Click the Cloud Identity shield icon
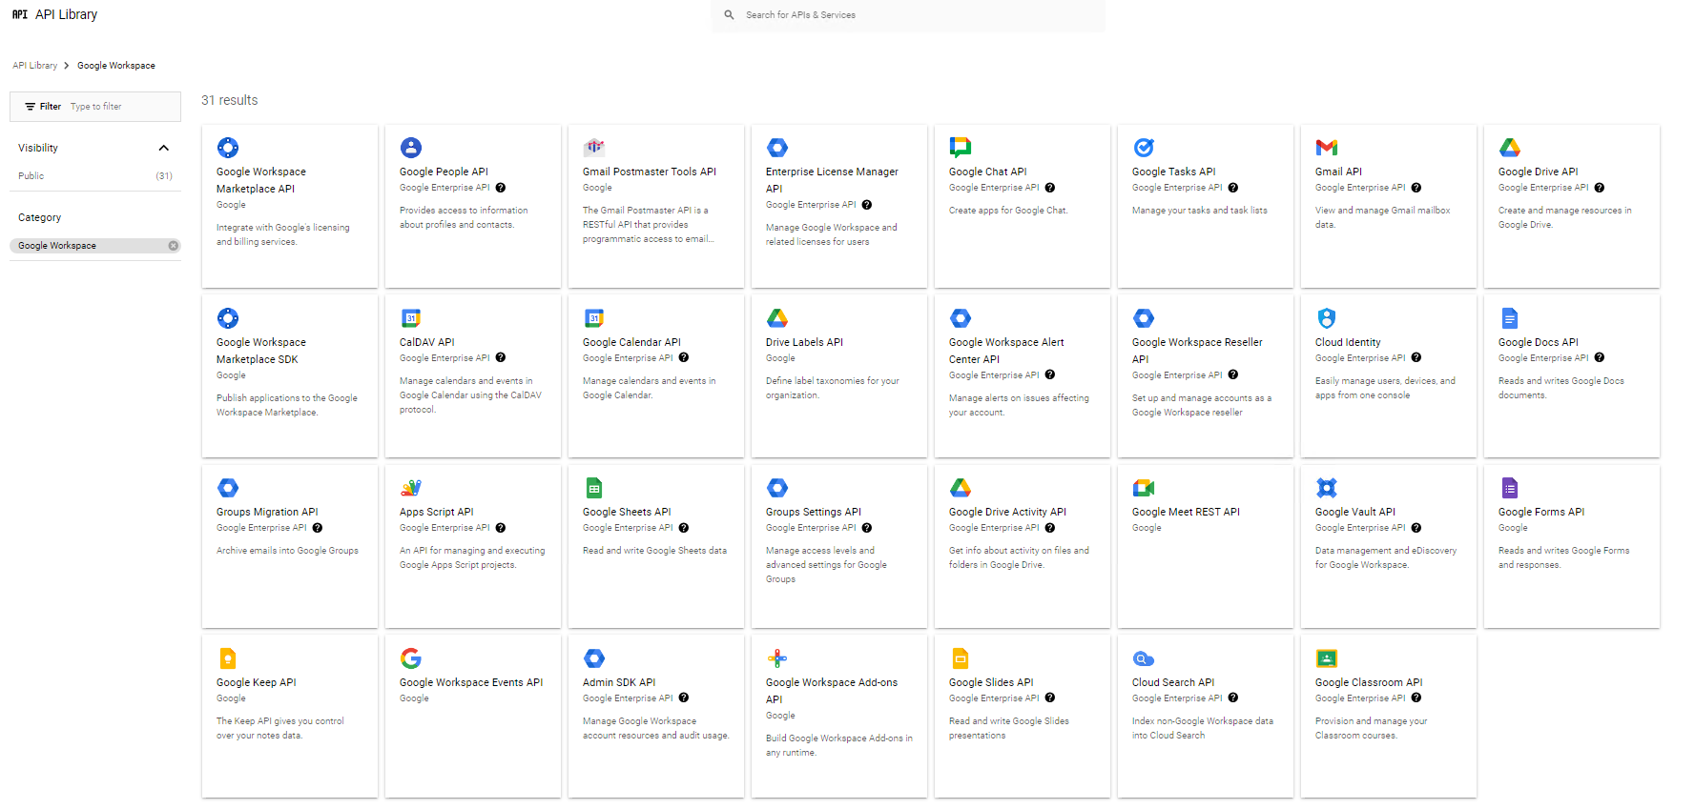Screen dimensions: 1695x809 (1327, 318)
